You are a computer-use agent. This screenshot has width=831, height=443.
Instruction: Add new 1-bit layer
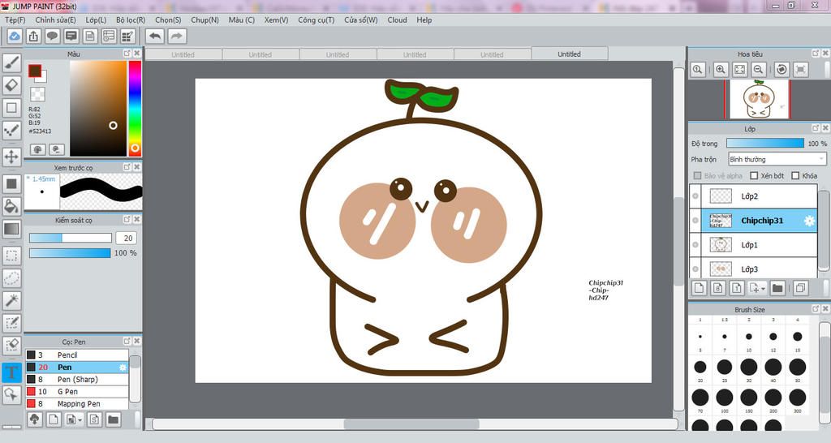(737, 288)
